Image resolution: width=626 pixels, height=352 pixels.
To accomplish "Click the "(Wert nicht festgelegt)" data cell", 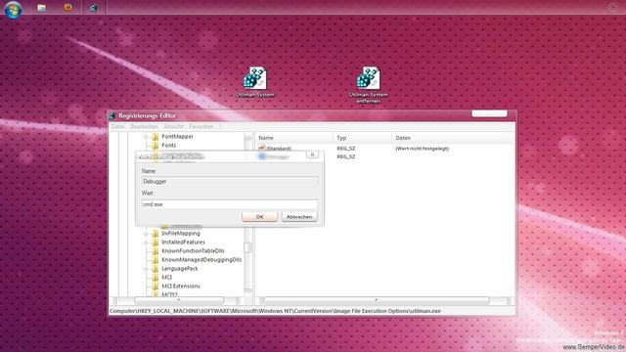I will [422, 149].
